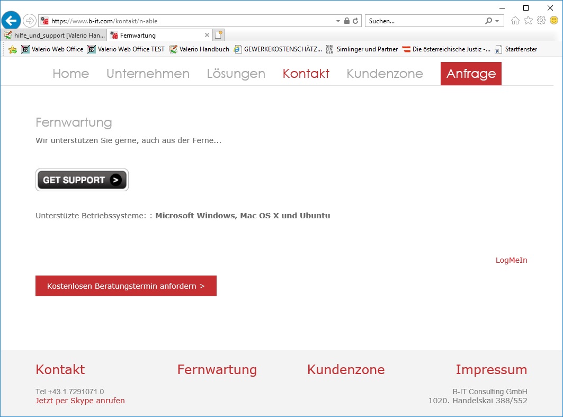Click the forward navigation arrow

click(30, 21)
